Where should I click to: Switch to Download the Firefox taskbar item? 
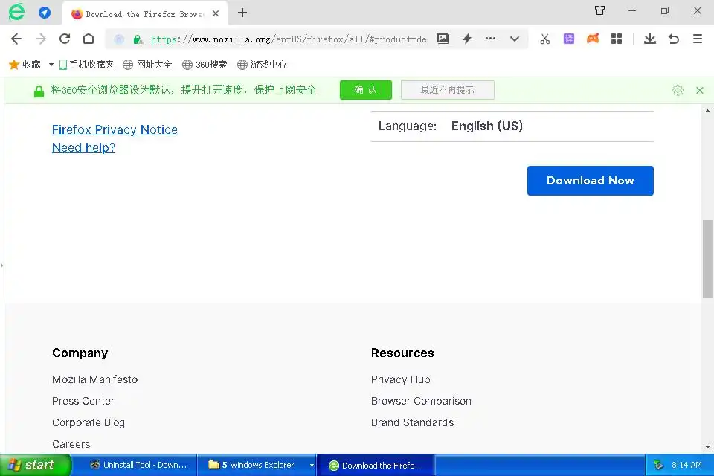tap(376, 465)
